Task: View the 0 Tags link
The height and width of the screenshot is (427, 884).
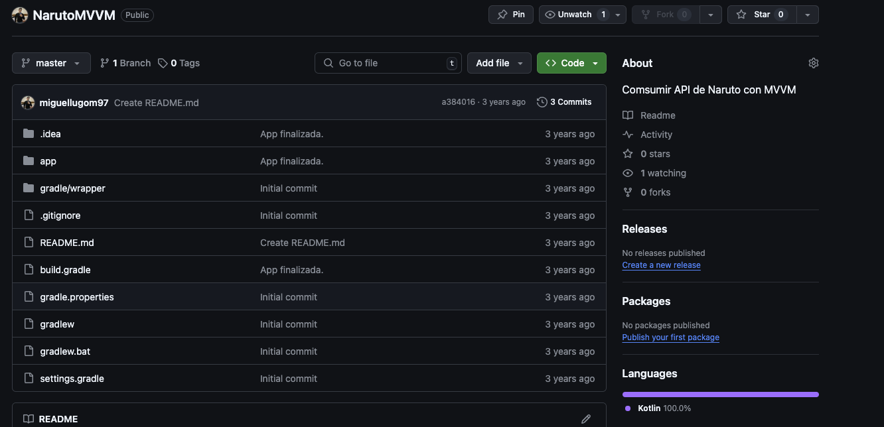Action: coord(179,63)
